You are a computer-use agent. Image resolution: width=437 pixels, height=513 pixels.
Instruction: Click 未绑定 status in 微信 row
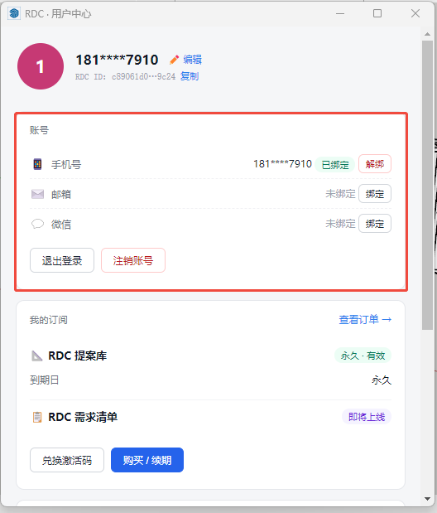pyautogui.click(x=340, y=224)
